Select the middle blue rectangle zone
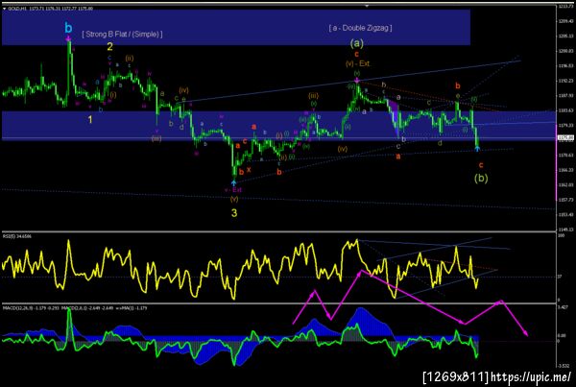This screenshot has height=387, width=576. pyautogui.click(x=279, y=126)
